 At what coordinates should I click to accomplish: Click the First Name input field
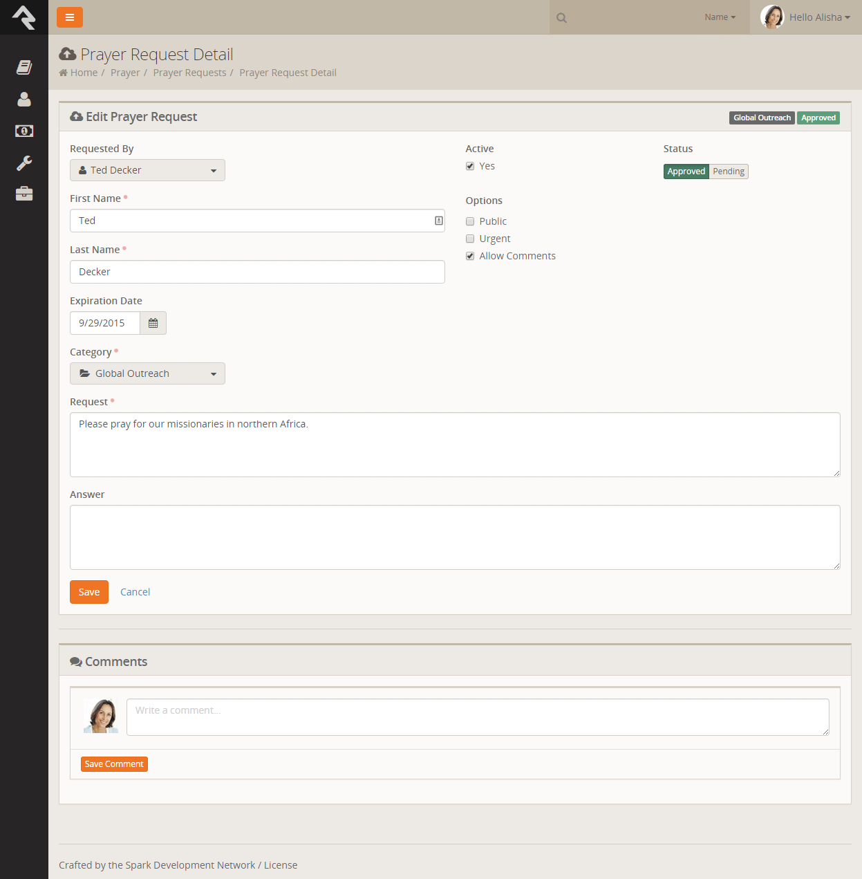(x=257, y=221)
